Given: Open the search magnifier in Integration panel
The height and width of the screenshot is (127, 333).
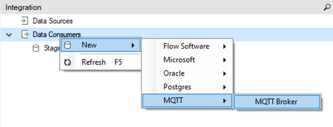Looking at the screenshot, I should click(327, 7).
